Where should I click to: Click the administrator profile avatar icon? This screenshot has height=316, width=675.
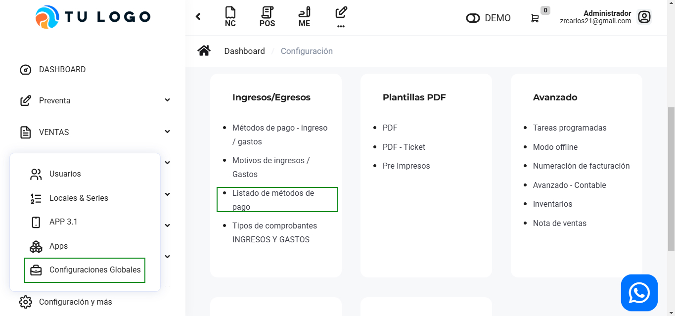[x=644, y=17]
